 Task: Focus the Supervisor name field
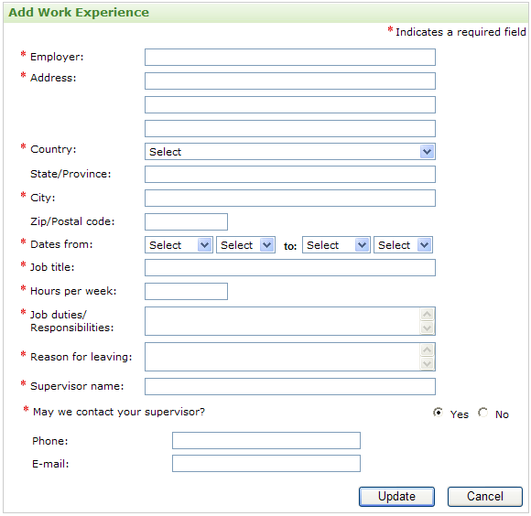click(x=290, y=386)
